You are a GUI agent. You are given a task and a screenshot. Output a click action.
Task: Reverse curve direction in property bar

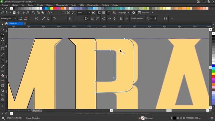pos(70,18)
